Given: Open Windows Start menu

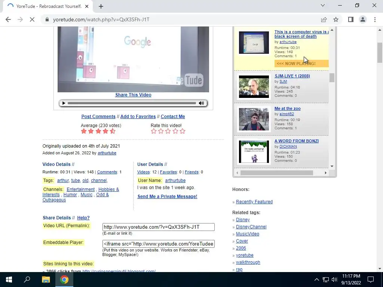Looking at the screenshot, I should click(9, 280).
